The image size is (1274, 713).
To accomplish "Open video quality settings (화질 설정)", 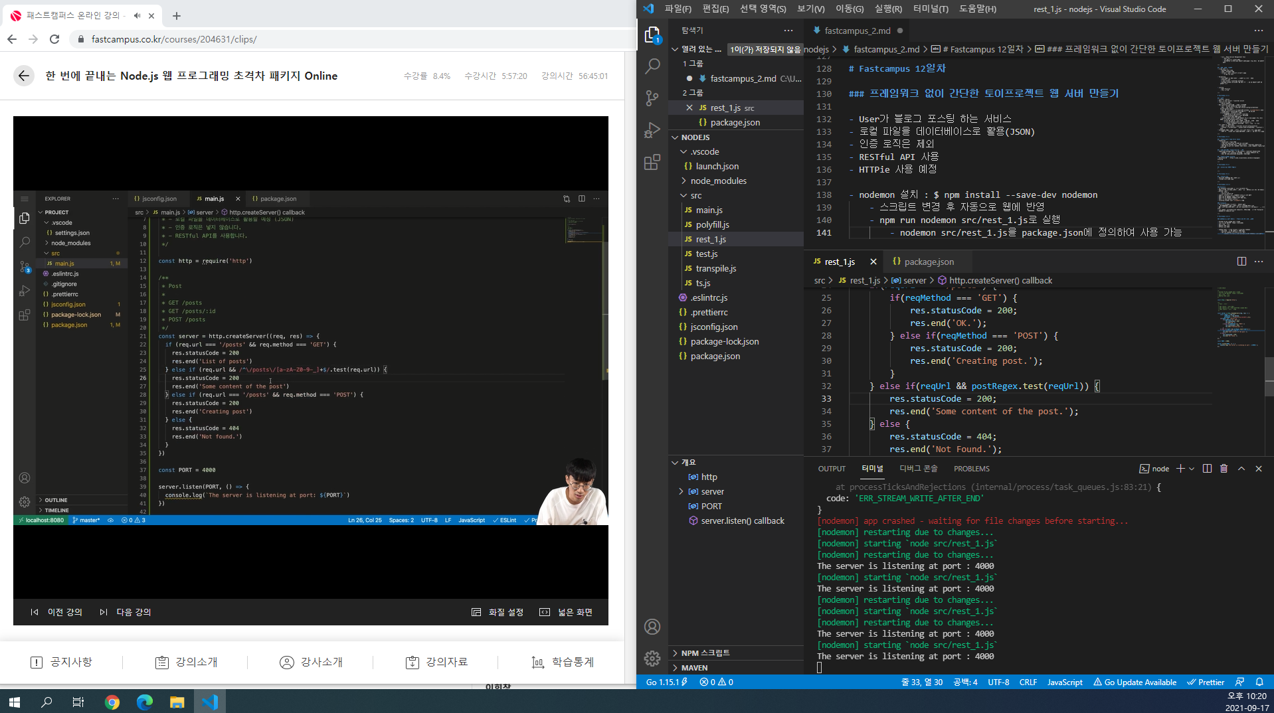I will pyautogui.click(x=498, y=612).
